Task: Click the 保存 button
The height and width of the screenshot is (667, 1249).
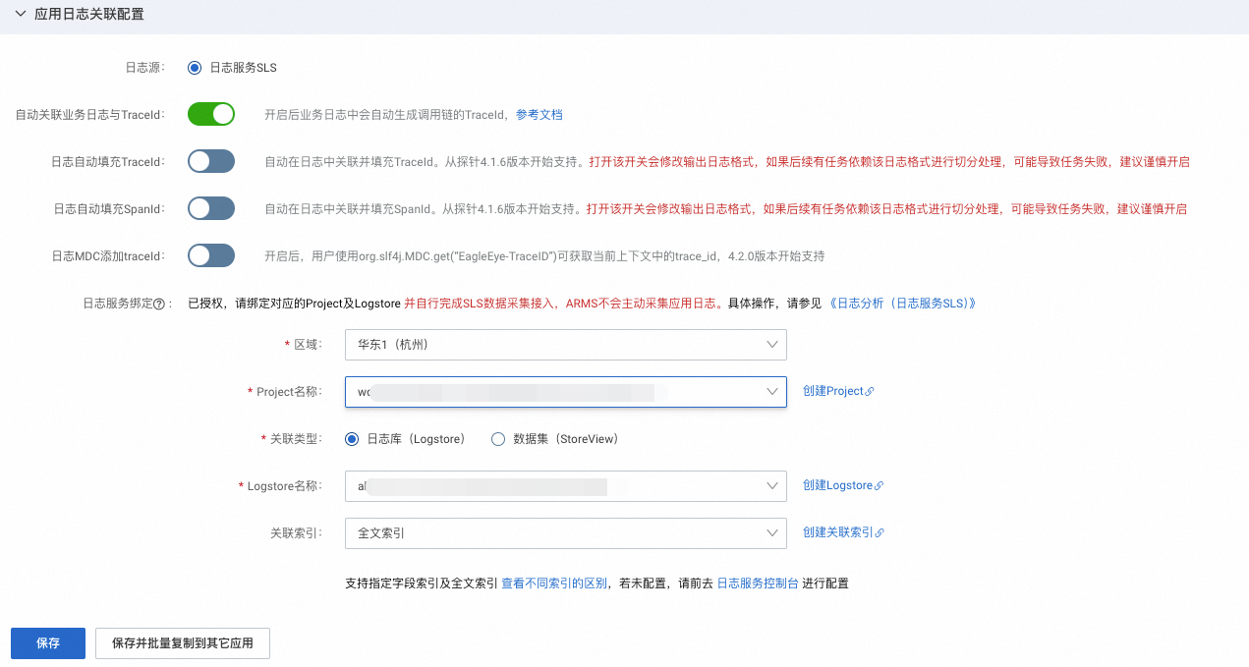Action: click(x=48, y=643)
